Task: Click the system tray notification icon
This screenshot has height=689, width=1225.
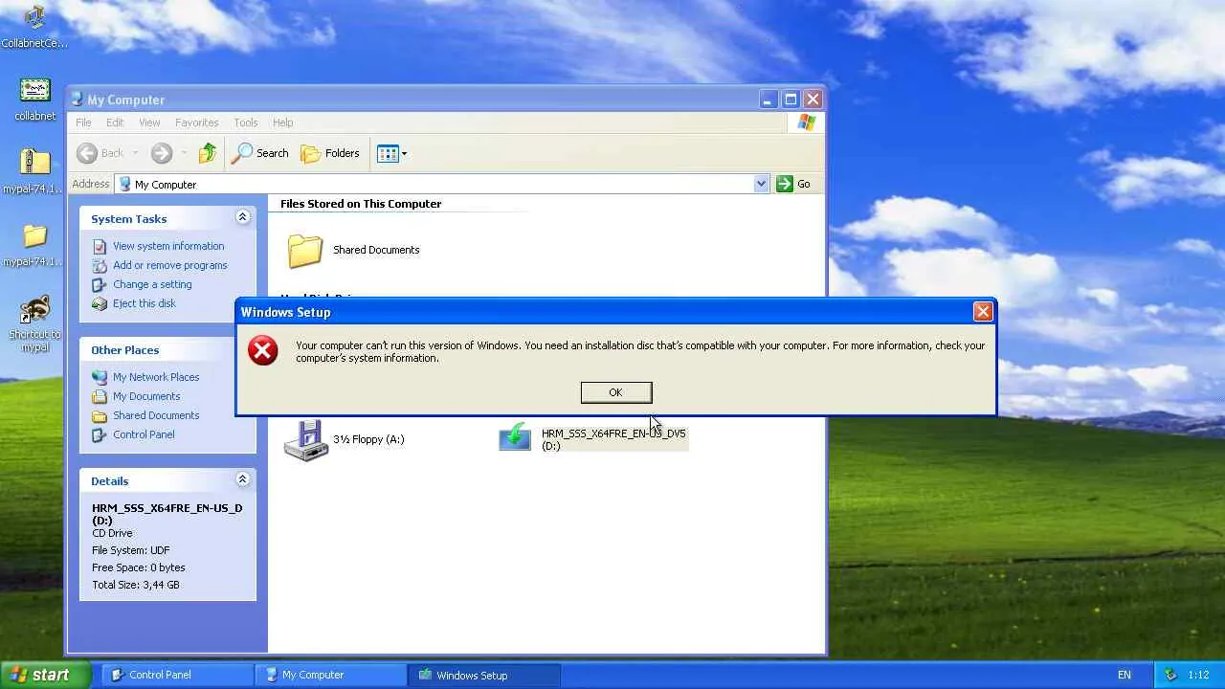Action: tap(1170, 675)
